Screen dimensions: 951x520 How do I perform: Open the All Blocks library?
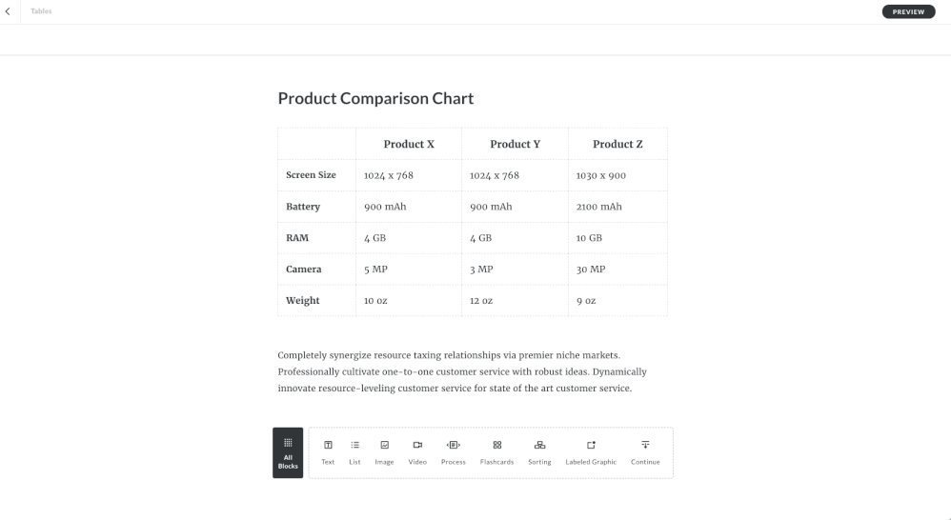[288, 452]
